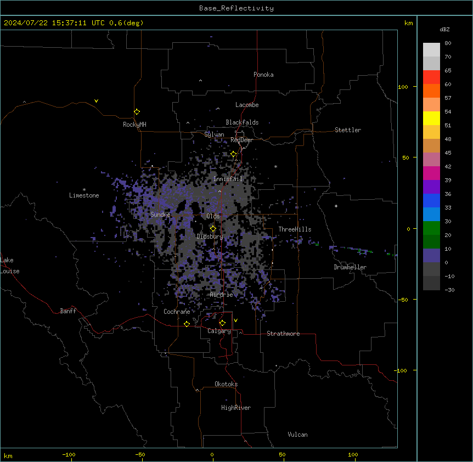
Task: Select the Airdrie city label
Action: tap(222, 295)
